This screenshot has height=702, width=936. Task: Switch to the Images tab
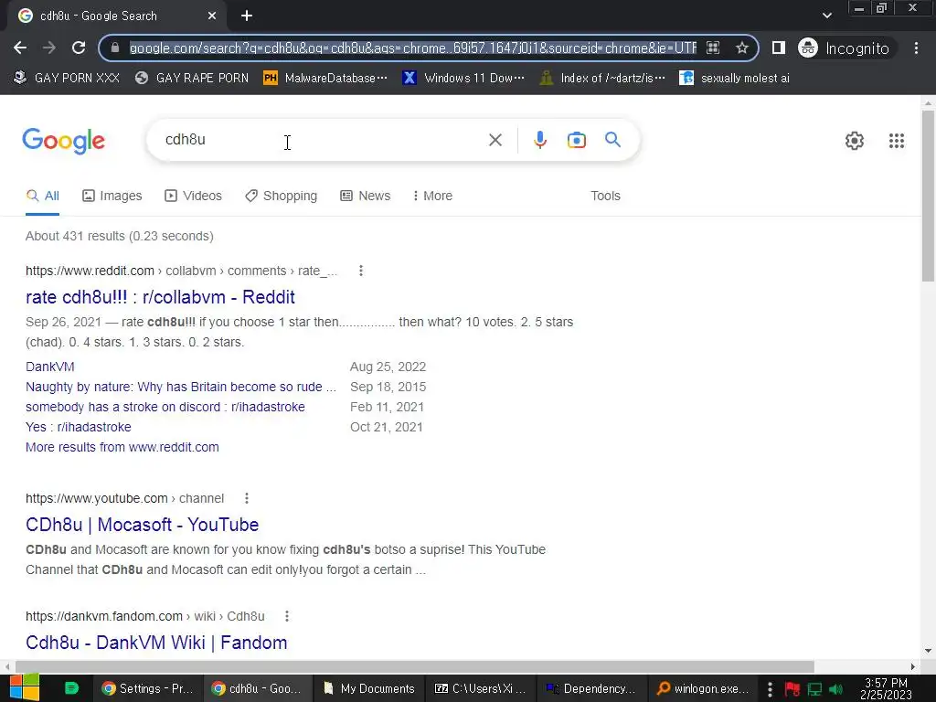tap(112, 196)
